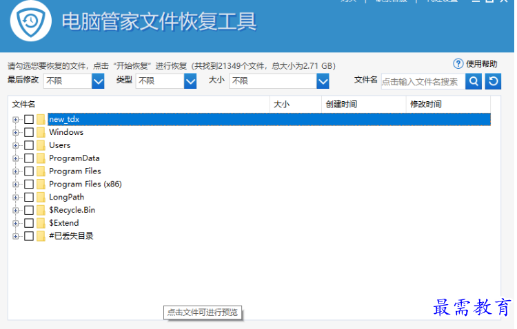517x329 pixels.
Task: Select the ProgramData row name
Action: [74, 158]
